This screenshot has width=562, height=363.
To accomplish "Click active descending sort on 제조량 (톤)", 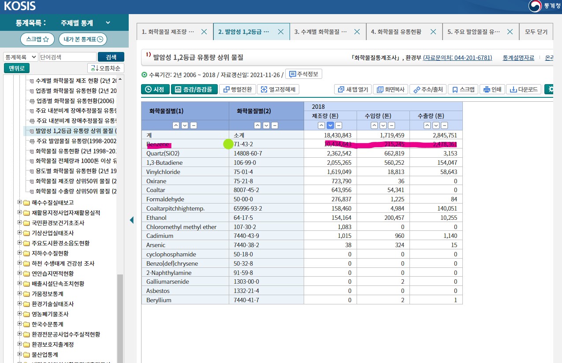I will (x=330, y=125).
